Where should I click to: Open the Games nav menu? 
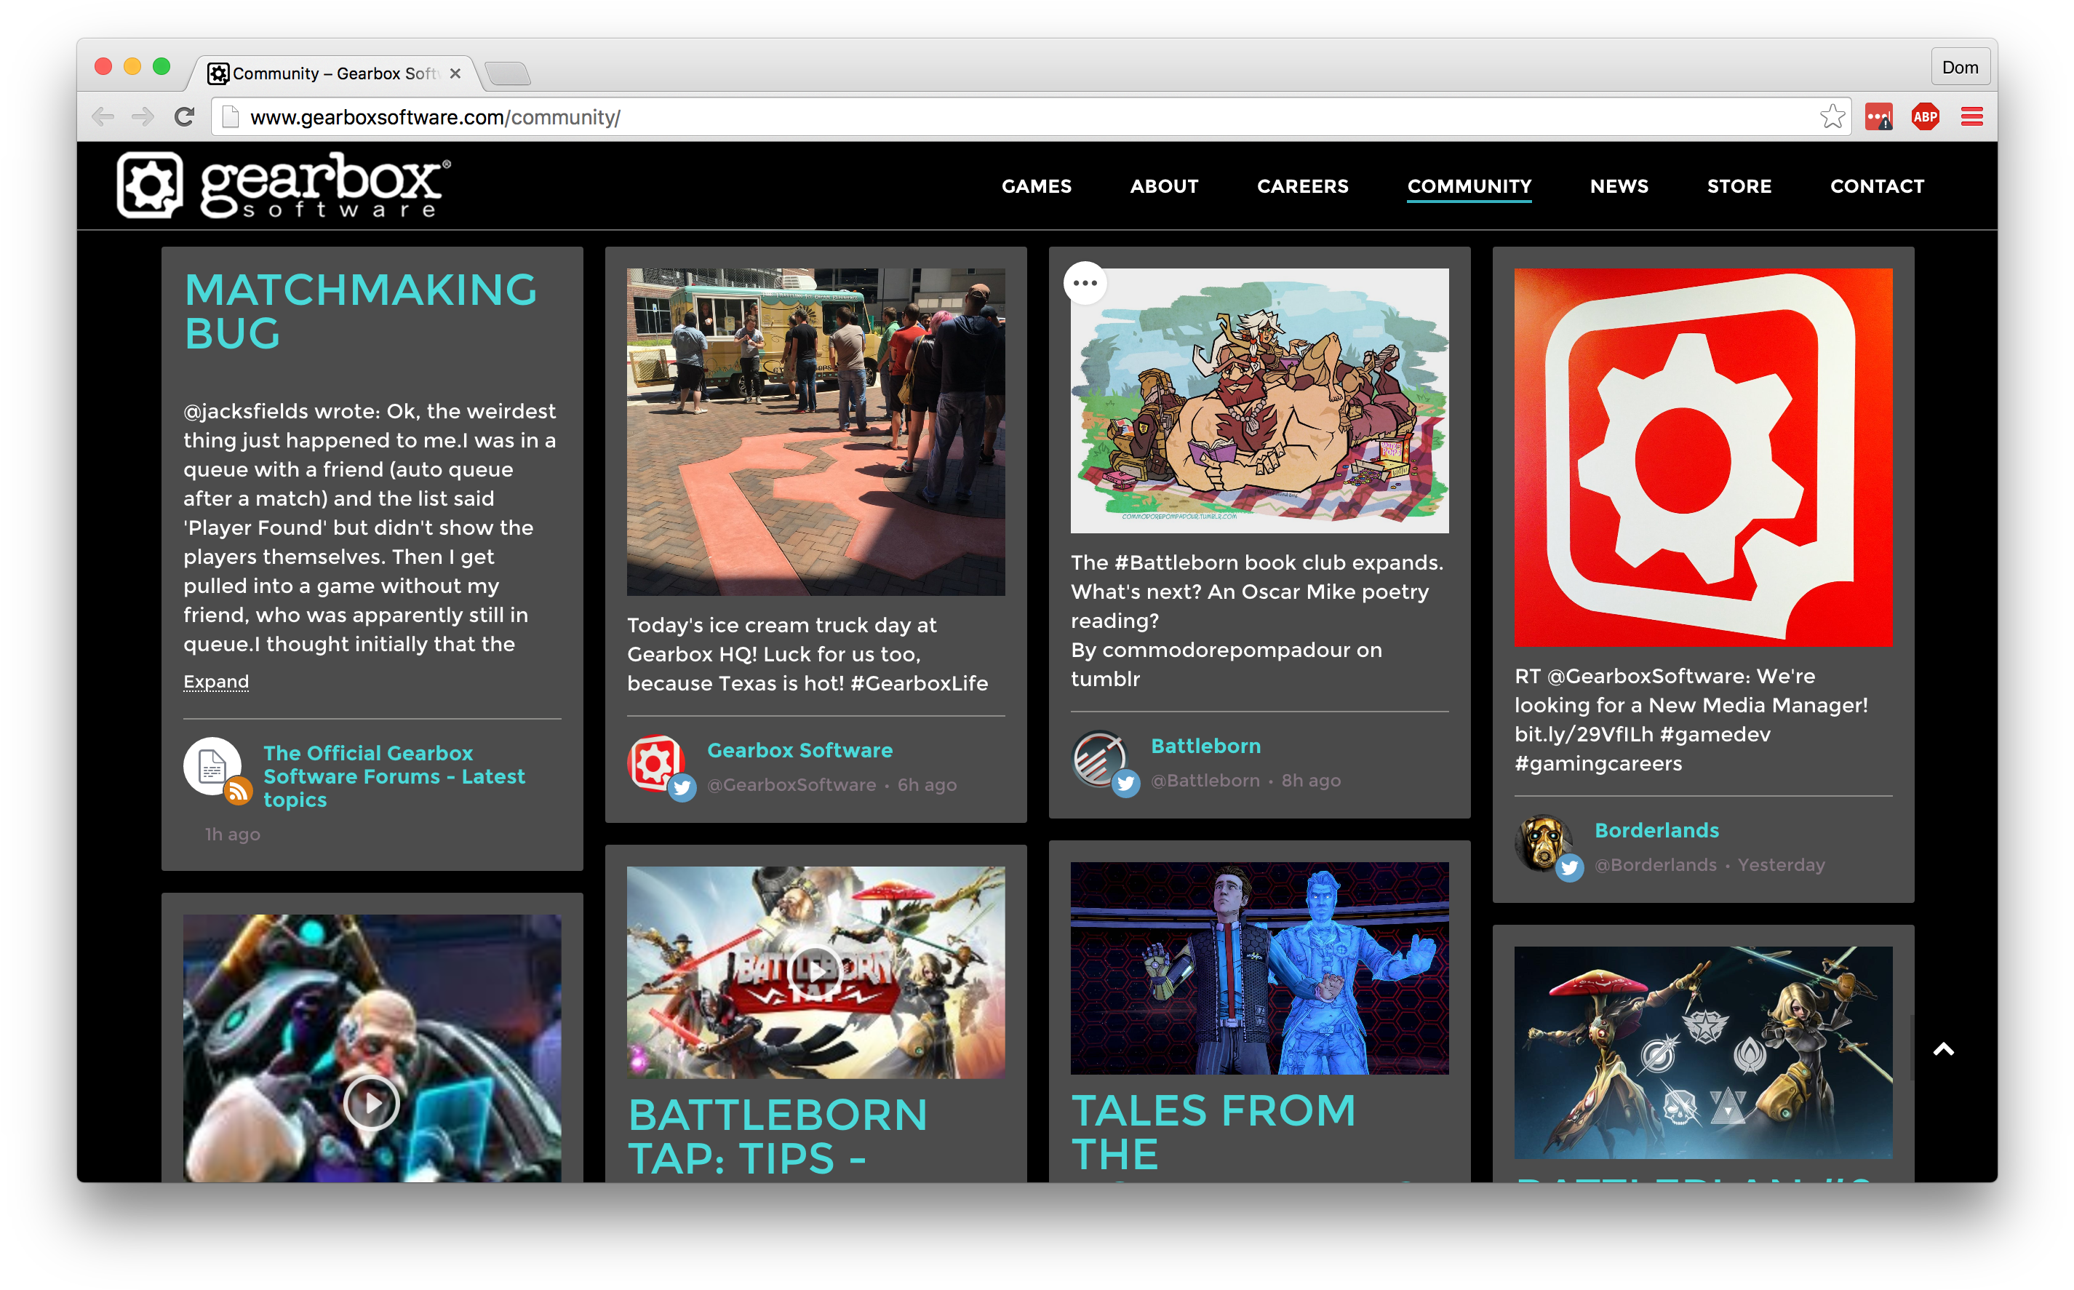pos(1036,186)
